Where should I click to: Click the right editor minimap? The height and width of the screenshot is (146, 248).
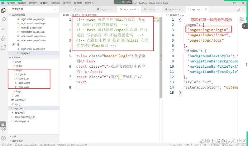click(x=242, y=20)
